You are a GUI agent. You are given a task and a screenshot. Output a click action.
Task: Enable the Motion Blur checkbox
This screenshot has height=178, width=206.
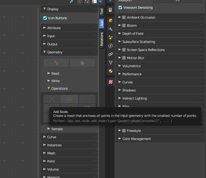coord(124,58)
